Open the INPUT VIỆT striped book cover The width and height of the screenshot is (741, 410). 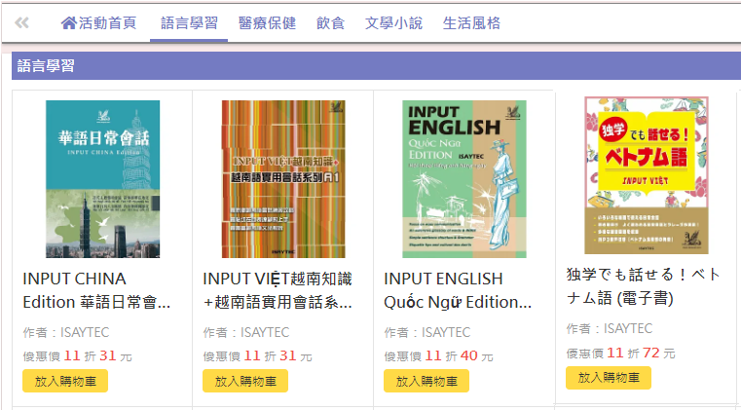click(283, 179)
